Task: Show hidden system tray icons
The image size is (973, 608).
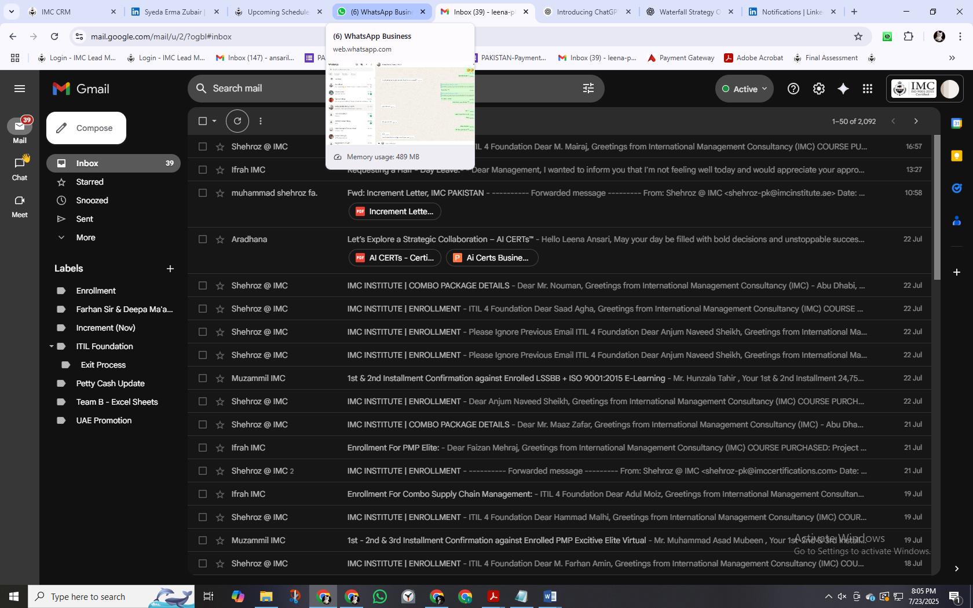Action: click(x=828, y=596)
